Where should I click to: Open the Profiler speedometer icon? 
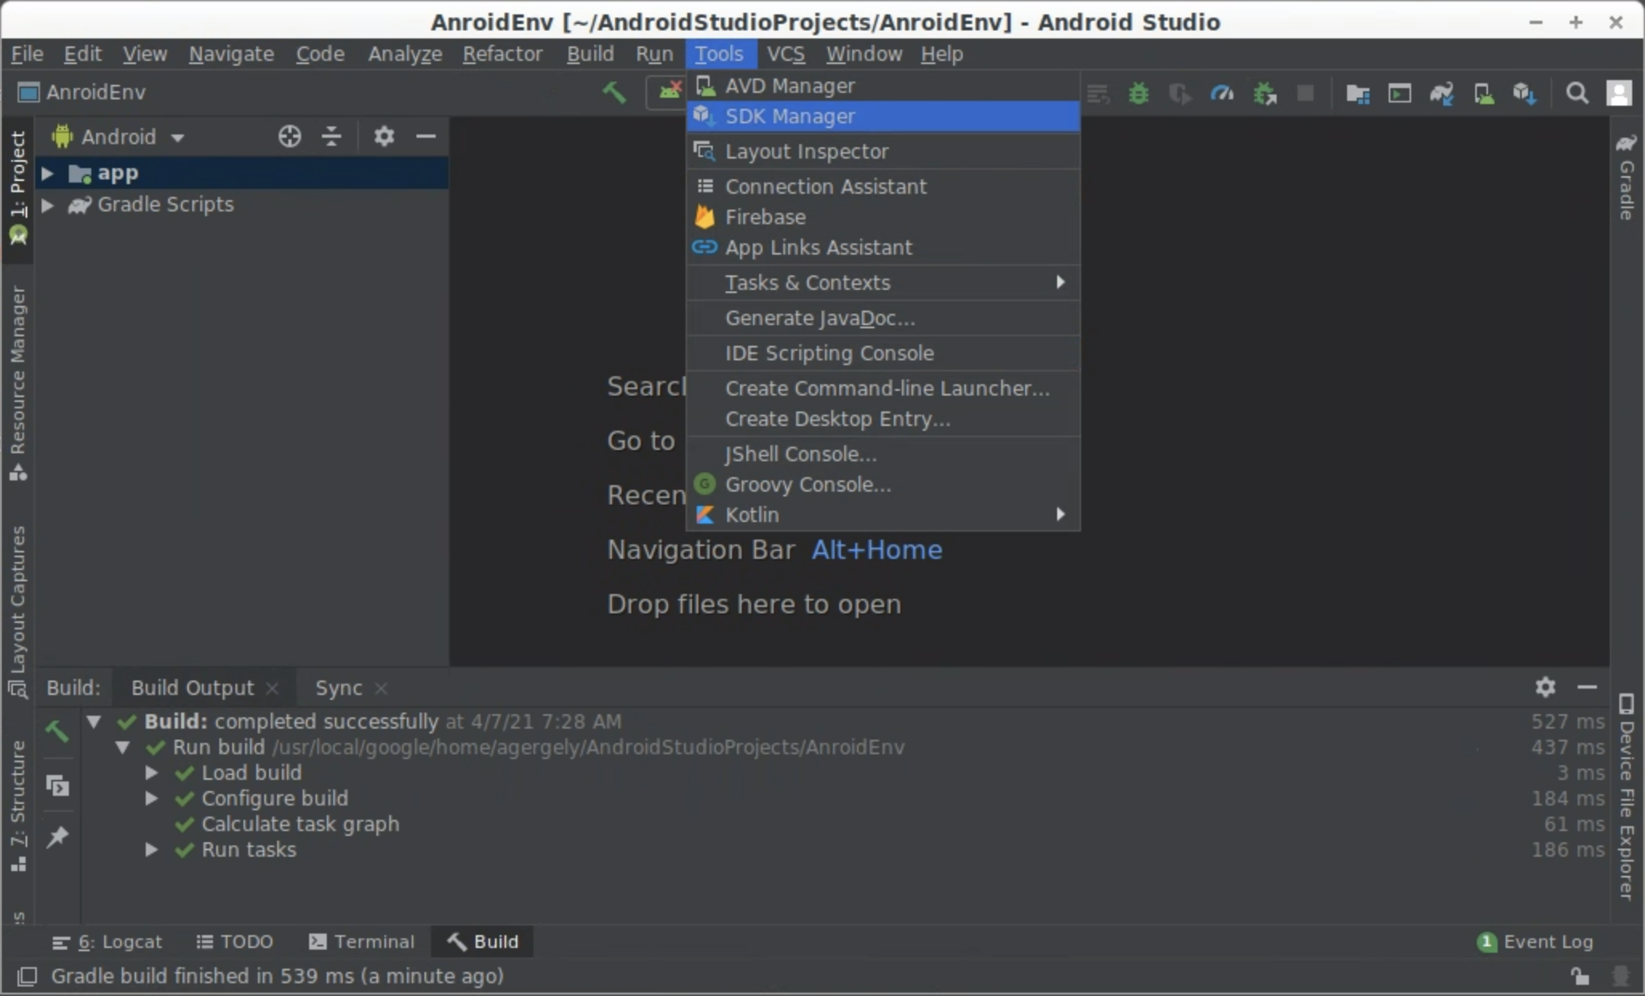click(1222, 94)
